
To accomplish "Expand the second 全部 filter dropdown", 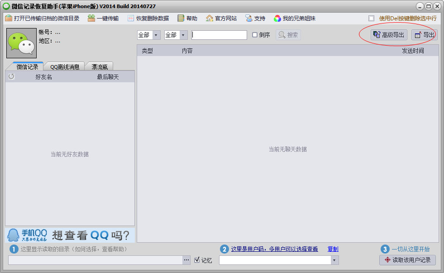I will coord(183,35).
